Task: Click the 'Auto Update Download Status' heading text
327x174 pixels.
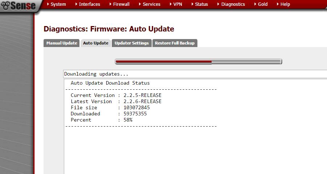Action: coord(110,83)
